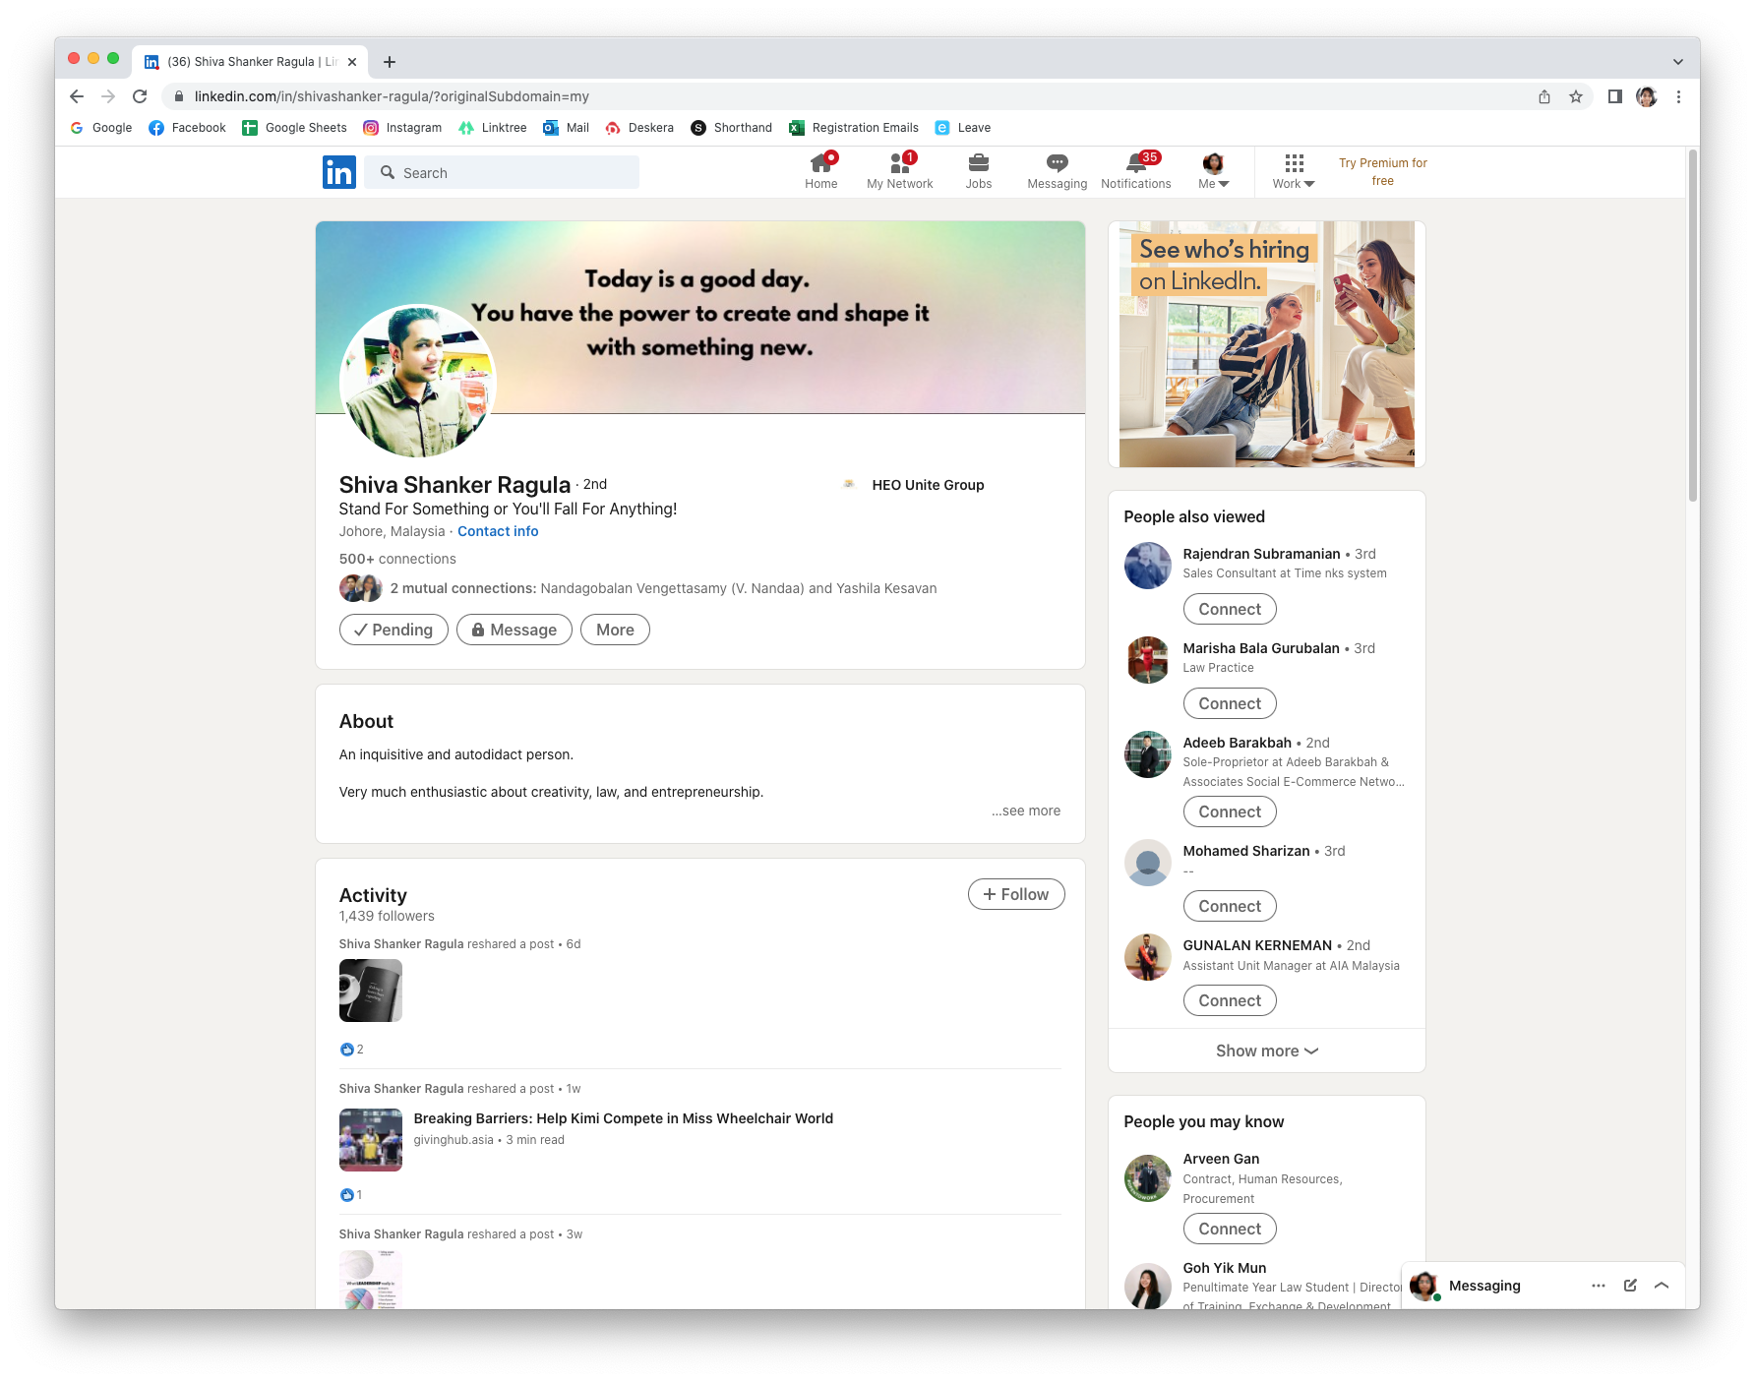The image size is (1755, 1382).
Task: Connect with Rajendran Subramanian
Action: click(x=1229, y=609)
